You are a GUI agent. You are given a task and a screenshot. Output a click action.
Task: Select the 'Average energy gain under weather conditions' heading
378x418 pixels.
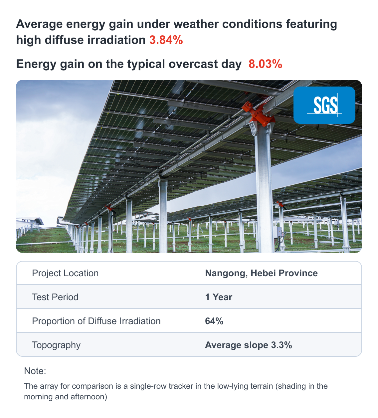click(x=176, y=24)
